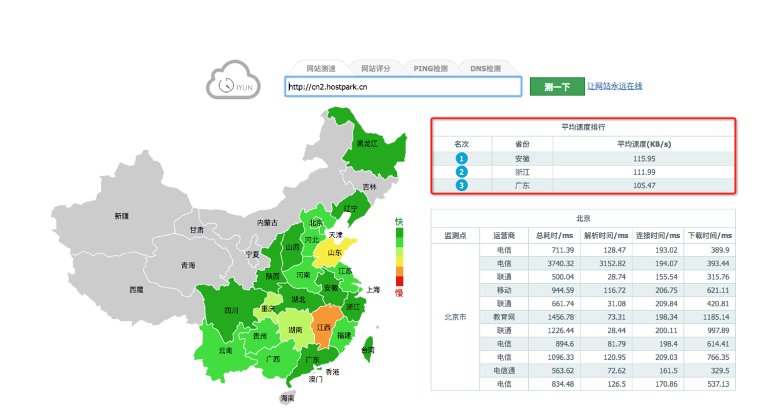This screenshot has width=778, height=408.
Task: Click red slowest legend swatch
Action: 400,281
